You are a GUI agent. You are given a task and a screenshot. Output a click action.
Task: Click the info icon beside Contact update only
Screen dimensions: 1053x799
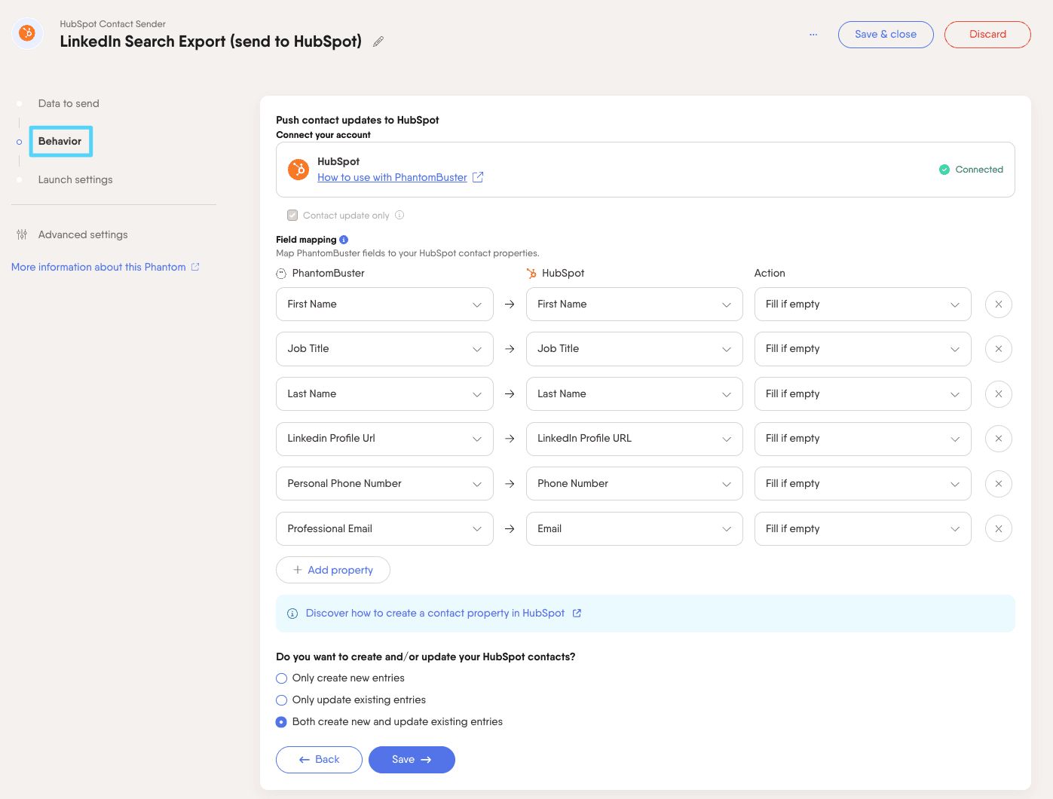click(399, 215)
